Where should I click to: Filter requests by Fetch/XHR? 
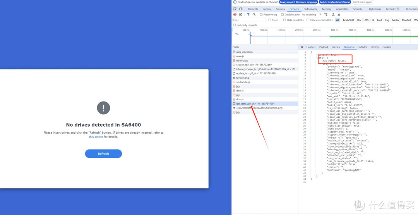pos(348,20)
